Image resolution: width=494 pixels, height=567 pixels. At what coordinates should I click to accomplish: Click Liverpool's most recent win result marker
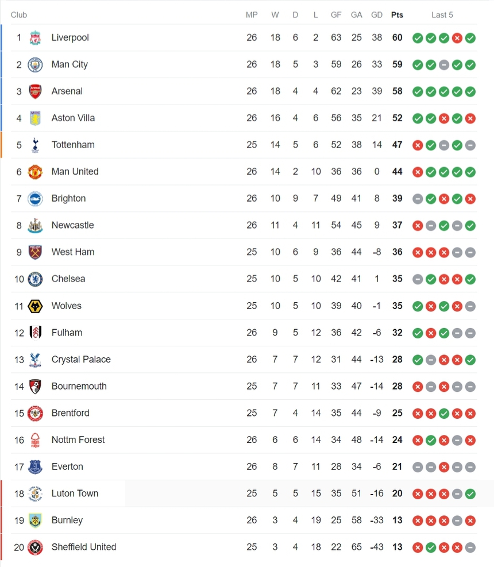pos(470,38)
